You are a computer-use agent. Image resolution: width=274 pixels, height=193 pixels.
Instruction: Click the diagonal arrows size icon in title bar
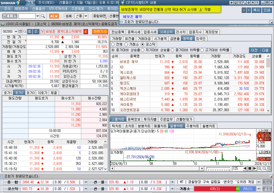[244, 3]
